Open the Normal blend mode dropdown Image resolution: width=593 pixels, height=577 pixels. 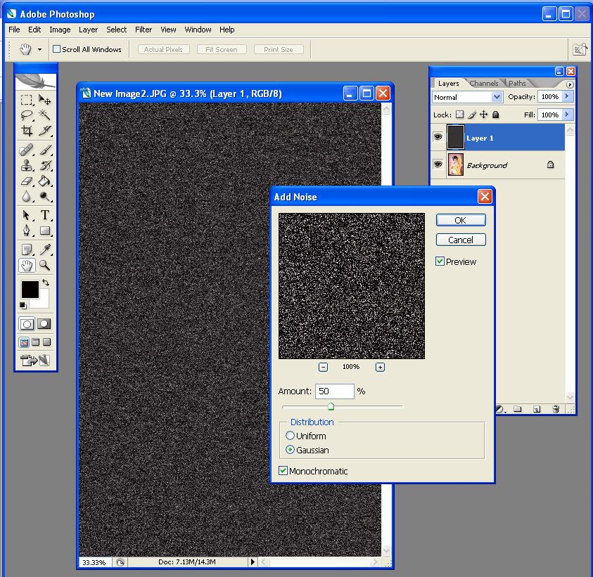[x=497, y=97]
